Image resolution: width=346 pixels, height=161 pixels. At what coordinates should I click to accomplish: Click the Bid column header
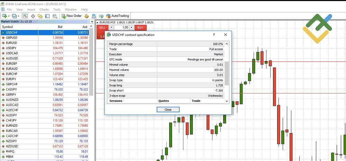click(51, 27)
